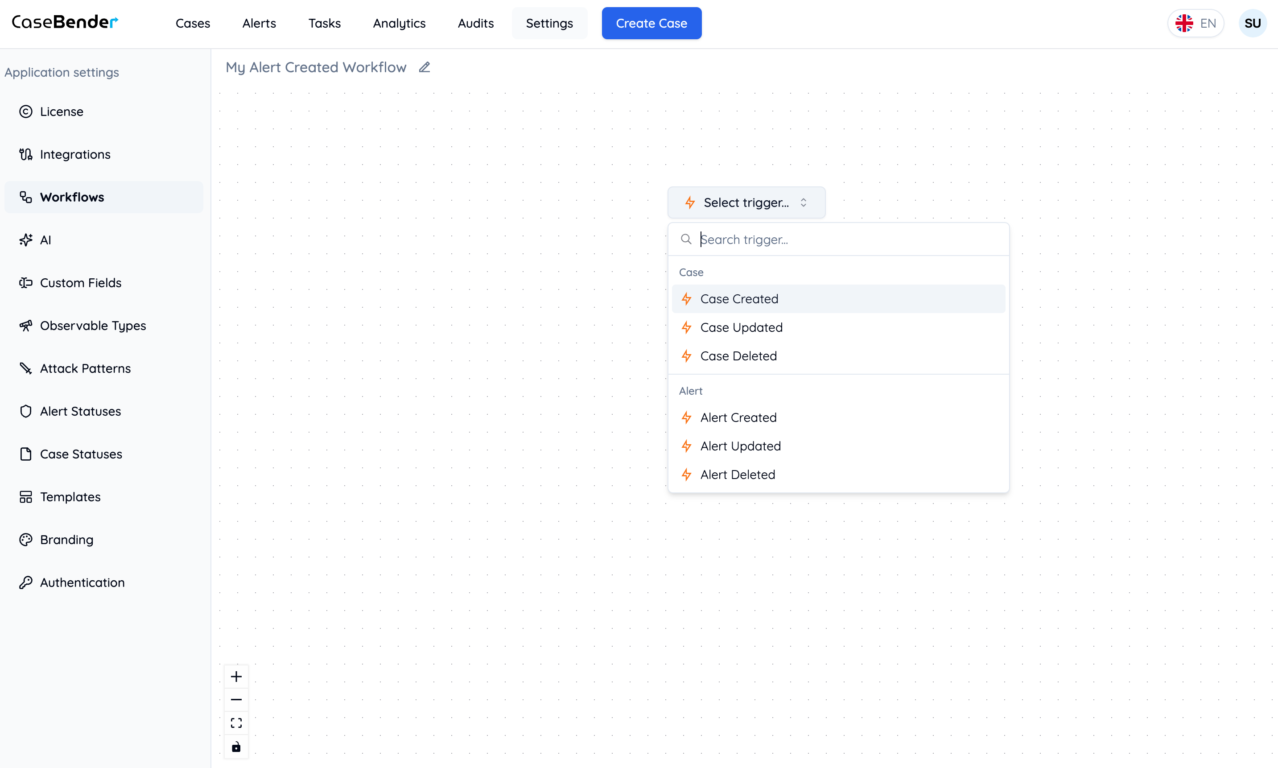Viewport: 1278px width, 768px height.
Task: Go to Observable Types settings
Action: pos(93,326)
